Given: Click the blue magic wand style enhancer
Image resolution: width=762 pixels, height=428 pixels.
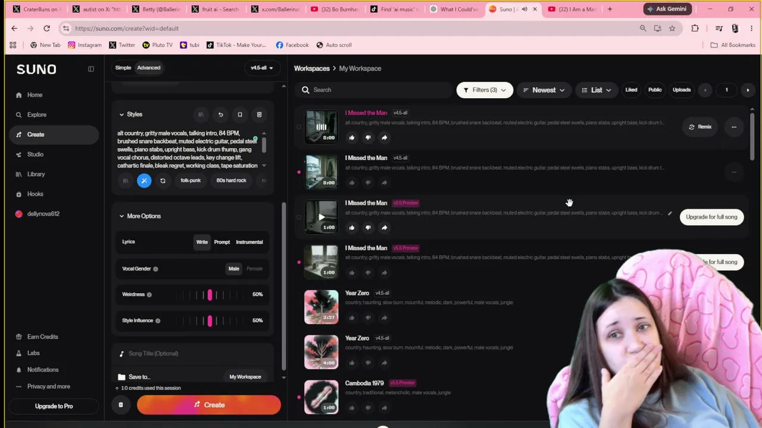Looking at the screenshot, I should point(144,181).
